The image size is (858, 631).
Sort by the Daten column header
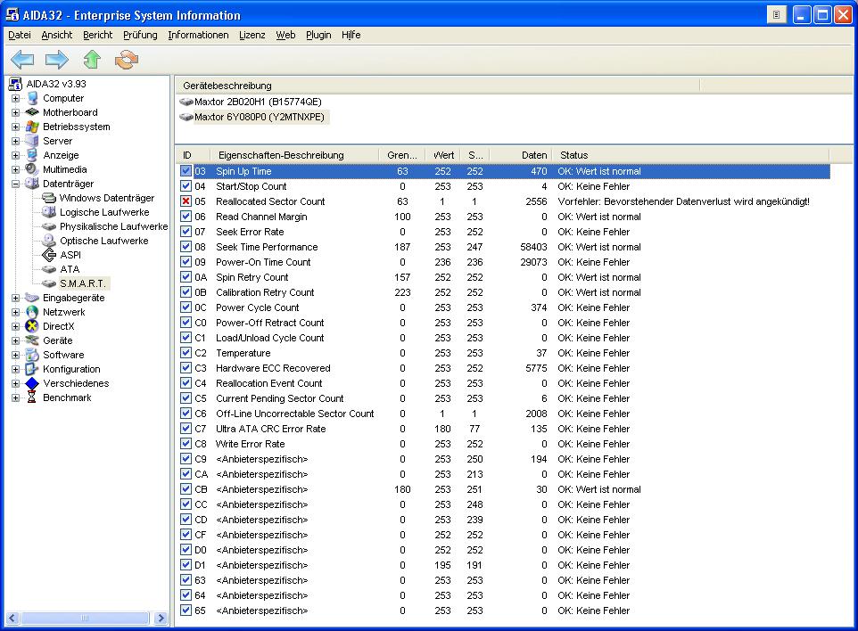(x=521, y=155)
